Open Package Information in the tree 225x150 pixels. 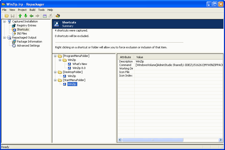pos(29,42)
